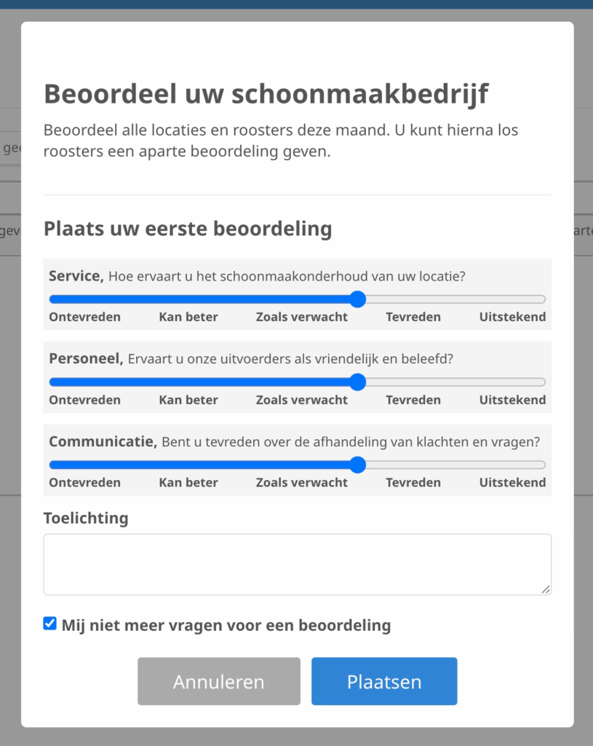Pick 'Ontevreden' label under Personeel slider
Screen dimensions: 593x746
coord(85,400)
